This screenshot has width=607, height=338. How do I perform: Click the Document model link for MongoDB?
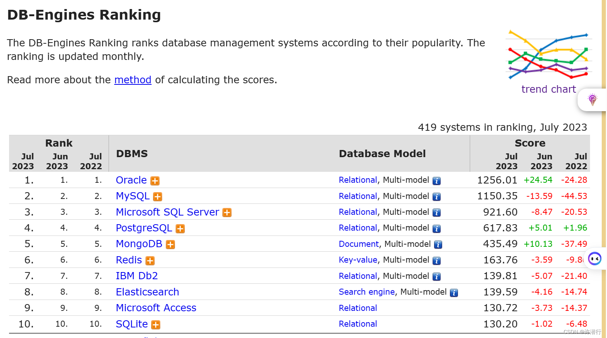coord(359,244)
